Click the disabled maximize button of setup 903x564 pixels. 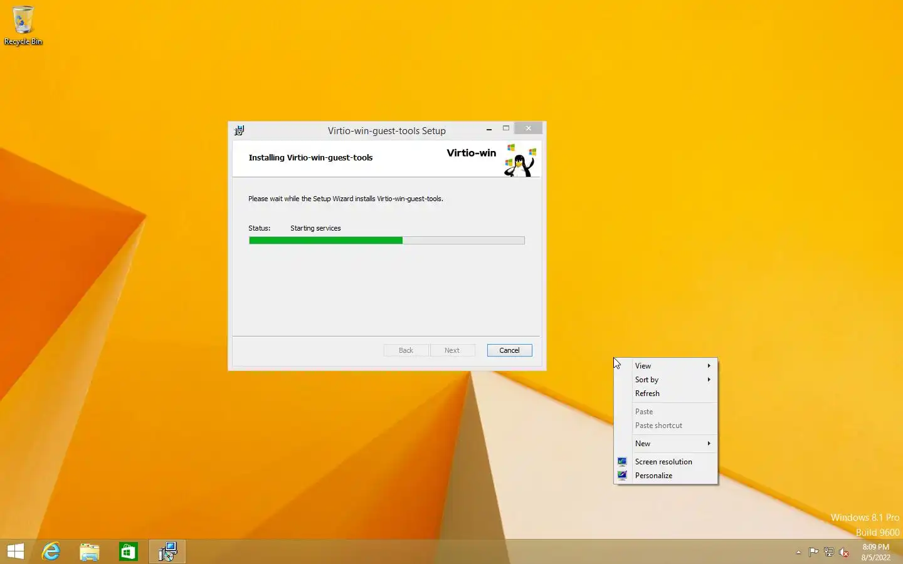click(x=506, y=128)
